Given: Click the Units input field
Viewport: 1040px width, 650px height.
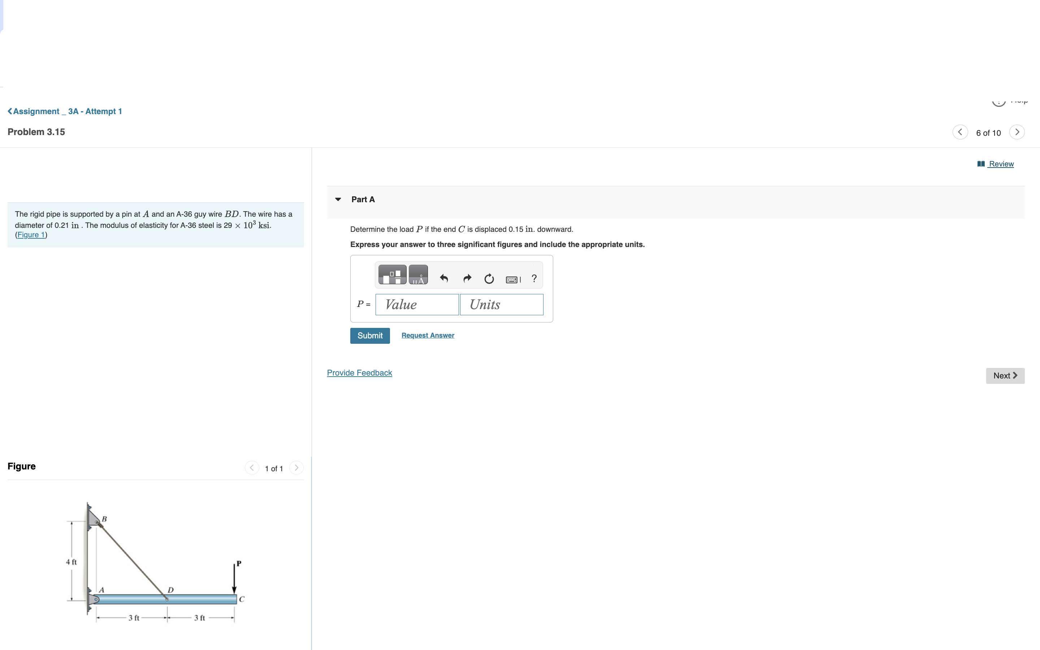Looking at the screenshot, I should click(501, 304).
